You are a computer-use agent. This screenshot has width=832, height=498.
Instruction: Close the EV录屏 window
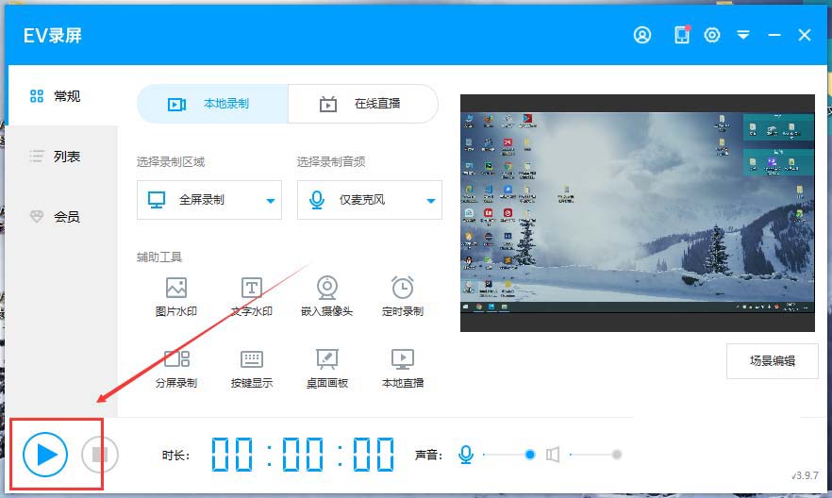point(805,35)
